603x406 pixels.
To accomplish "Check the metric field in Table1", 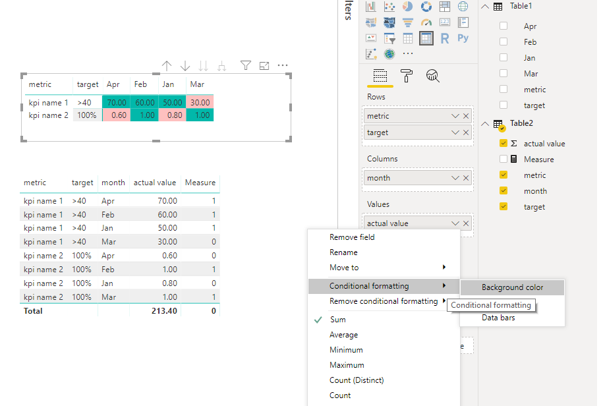I will pyautogui.click(x=503, y=89).
